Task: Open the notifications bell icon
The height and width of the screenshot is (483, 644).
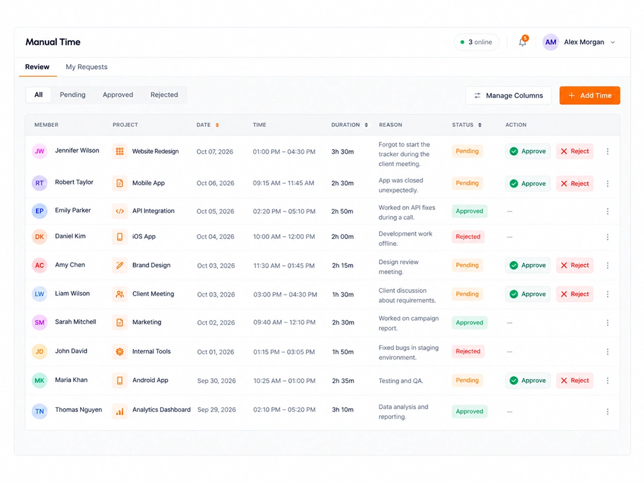Action: click(x=523, y=42)
